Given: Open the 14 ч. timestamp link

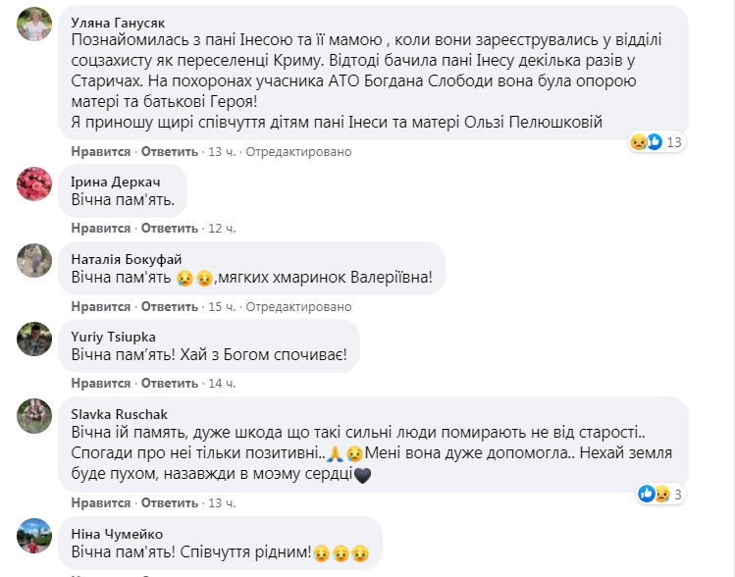Looking at the screenshot, I should (x=222, y=383).
